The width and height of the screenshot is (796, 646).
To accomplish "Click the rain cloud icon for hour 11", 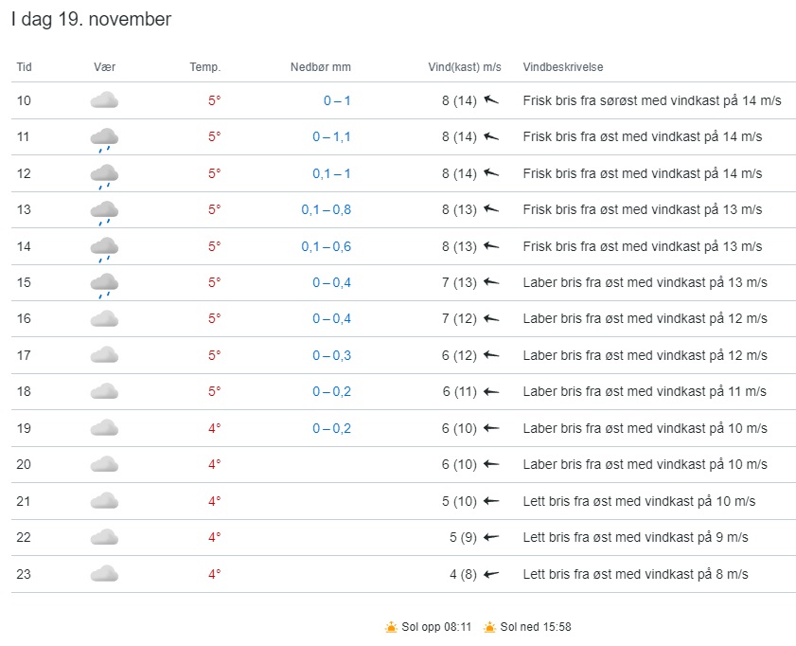I will (104, 138).
